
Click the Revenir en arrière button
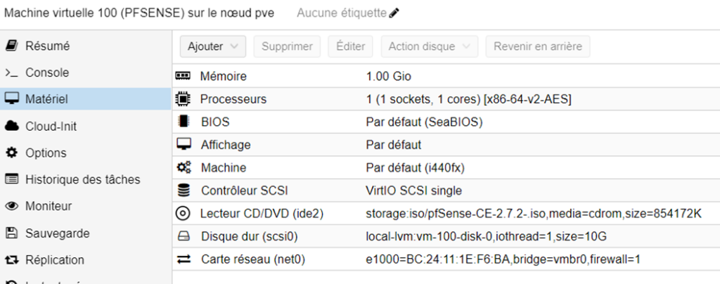click(x=538, y=46)
